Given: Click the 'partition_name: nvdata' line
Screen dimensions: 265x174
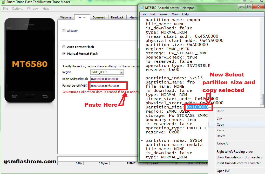Looking at the screenshot, I should [x=174, y=145].
